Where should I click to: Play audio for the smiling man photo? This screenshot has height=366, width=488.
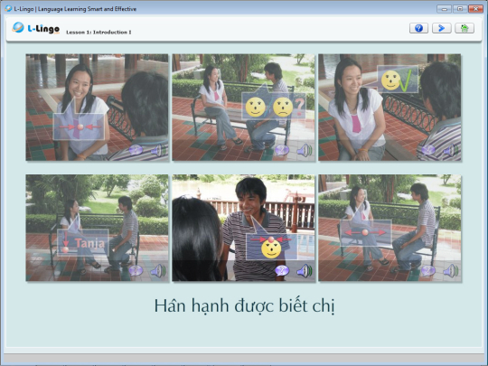pyautogui.click(x=305, y=271)
